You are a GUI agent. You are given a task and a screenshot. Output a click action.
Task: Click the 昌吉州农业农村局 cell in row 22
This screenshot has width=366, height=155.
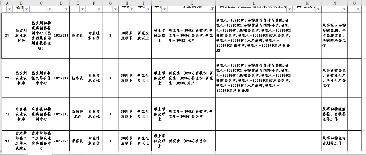click(21, 78)
